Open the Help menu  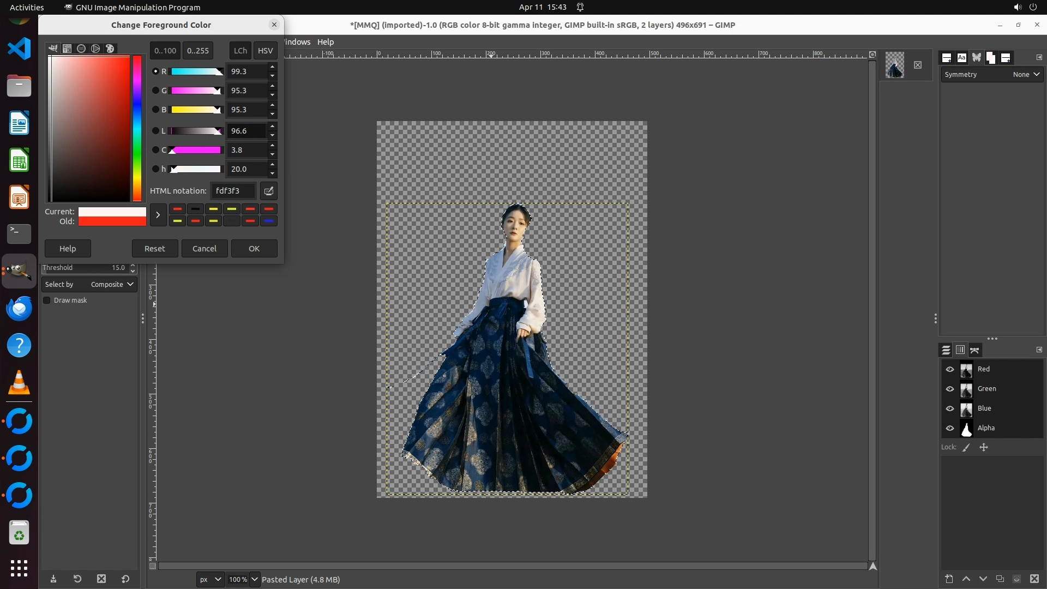point(326,42)
